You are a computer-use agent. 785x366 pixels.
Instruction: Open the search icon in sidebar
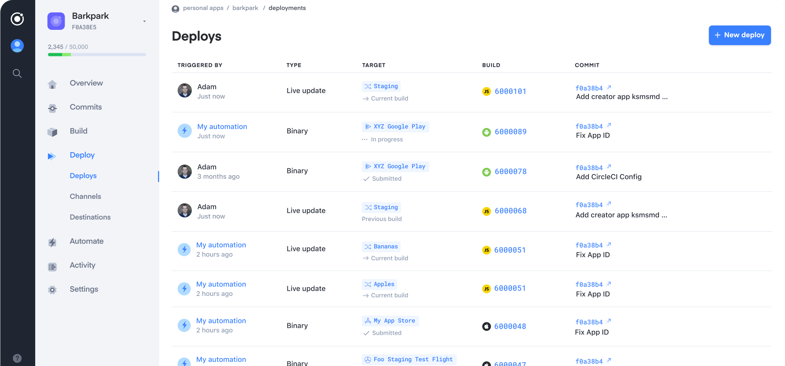click(17, 73)
